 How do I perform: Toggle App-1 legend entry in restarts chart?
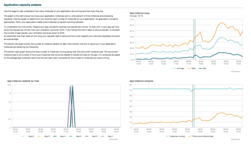[x=107, y=136]
